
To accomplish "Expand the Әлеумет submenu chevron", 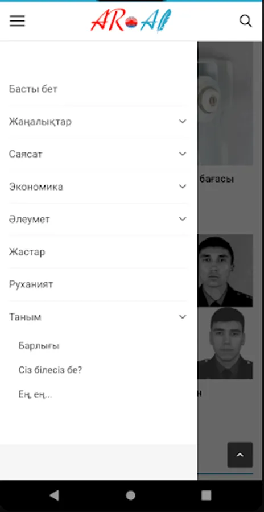I will (x=183, y=219).
